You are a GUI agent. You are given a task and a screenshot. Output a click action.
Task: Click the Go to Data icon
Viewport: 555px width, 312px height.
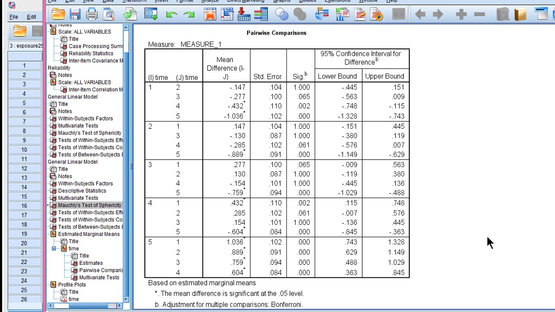210,14
